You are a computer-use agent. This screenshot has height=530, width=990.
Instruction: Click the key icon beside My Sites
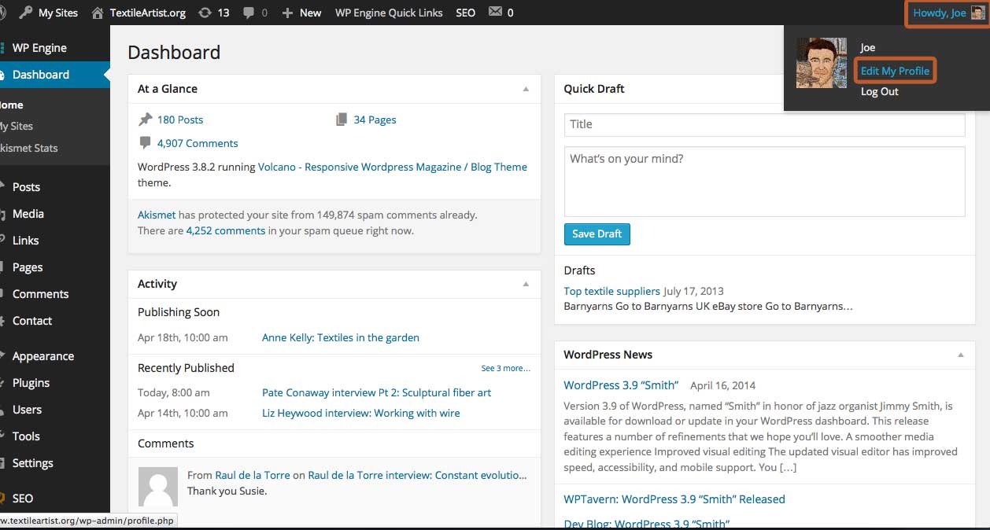25,13
